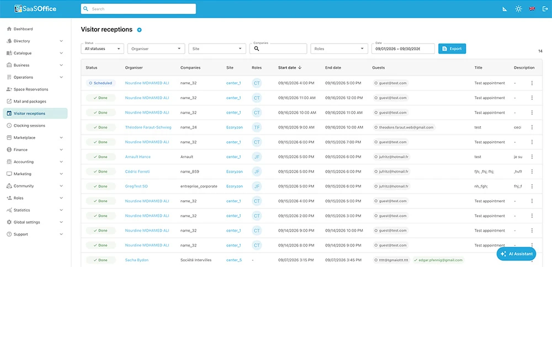Image resolution: width=552 pixels, height=348 pixels.
Task: Open row actions for Théodore Faraut-Schwieg row
Action: (532, 127)
